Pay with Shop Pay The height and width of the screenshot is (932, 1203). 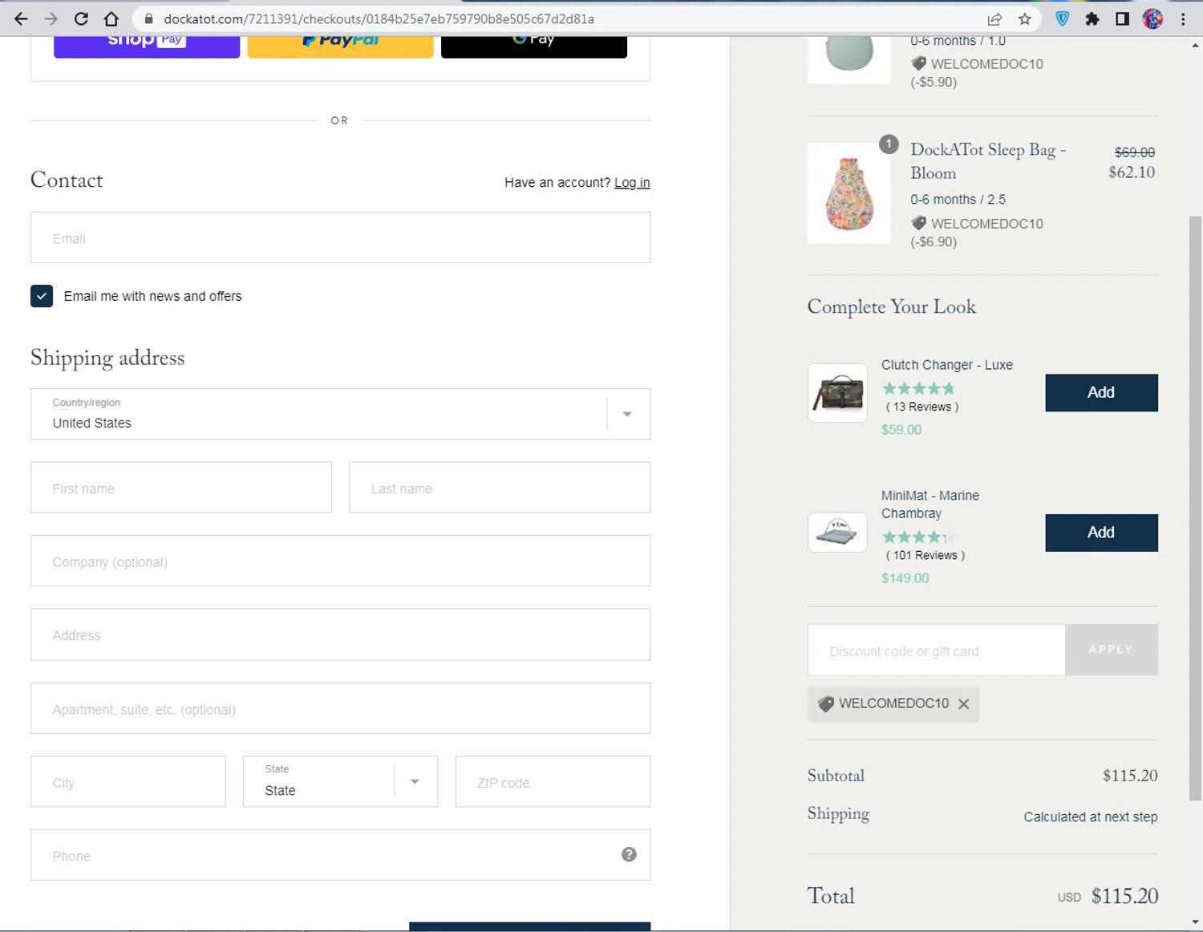(147, 47)
